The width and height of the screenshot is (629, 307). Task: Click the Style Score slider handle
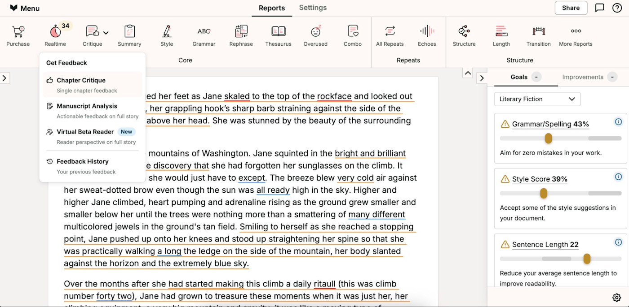point(544,193)
